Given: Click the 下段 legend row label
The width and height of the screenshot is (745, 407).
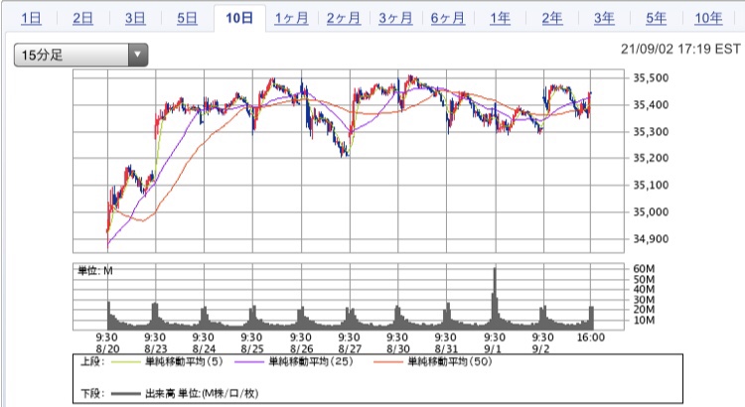Looking at the screenshot, I should click(90, 394).
